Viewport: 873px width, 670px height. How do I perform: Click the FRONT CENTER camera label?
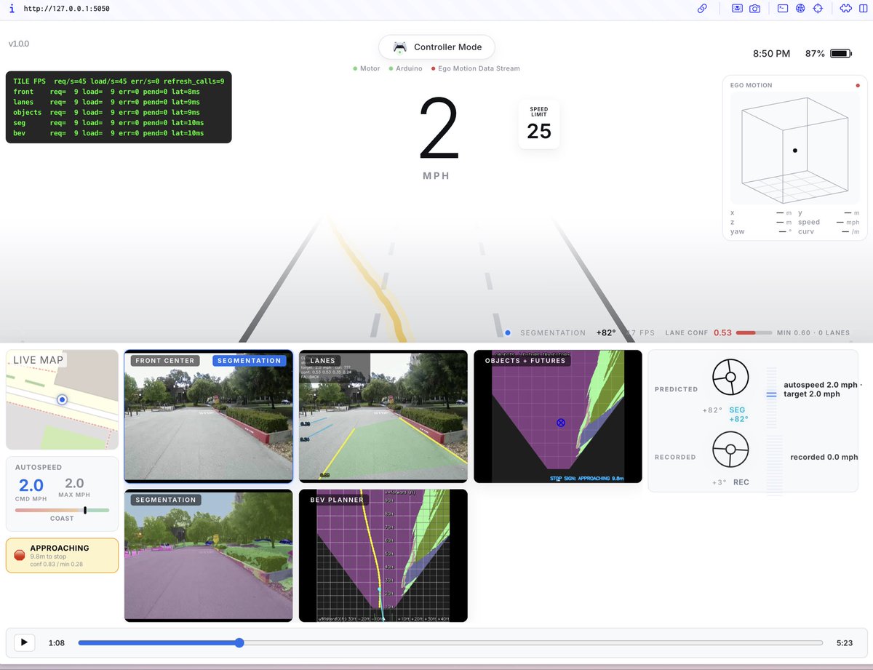coord(165,360)
